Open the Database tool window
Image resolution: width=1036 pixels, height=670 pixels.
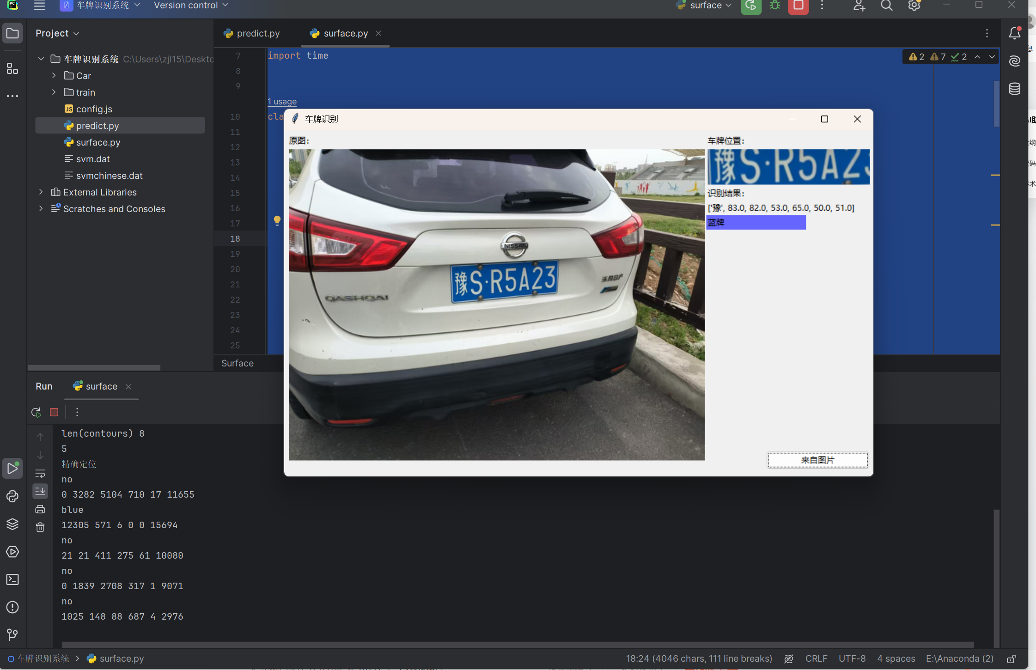[1015, 89]
